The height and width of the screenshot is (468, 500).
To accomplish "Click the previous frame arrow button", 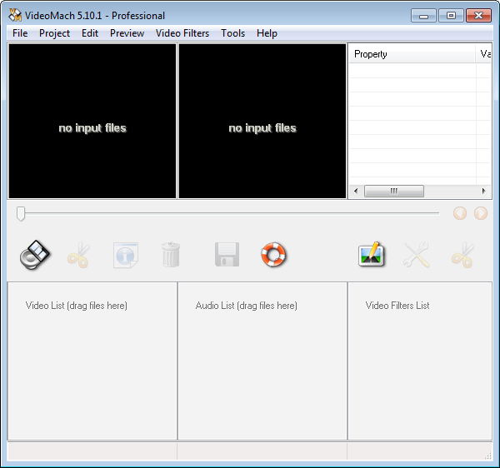I will point(460,213).
